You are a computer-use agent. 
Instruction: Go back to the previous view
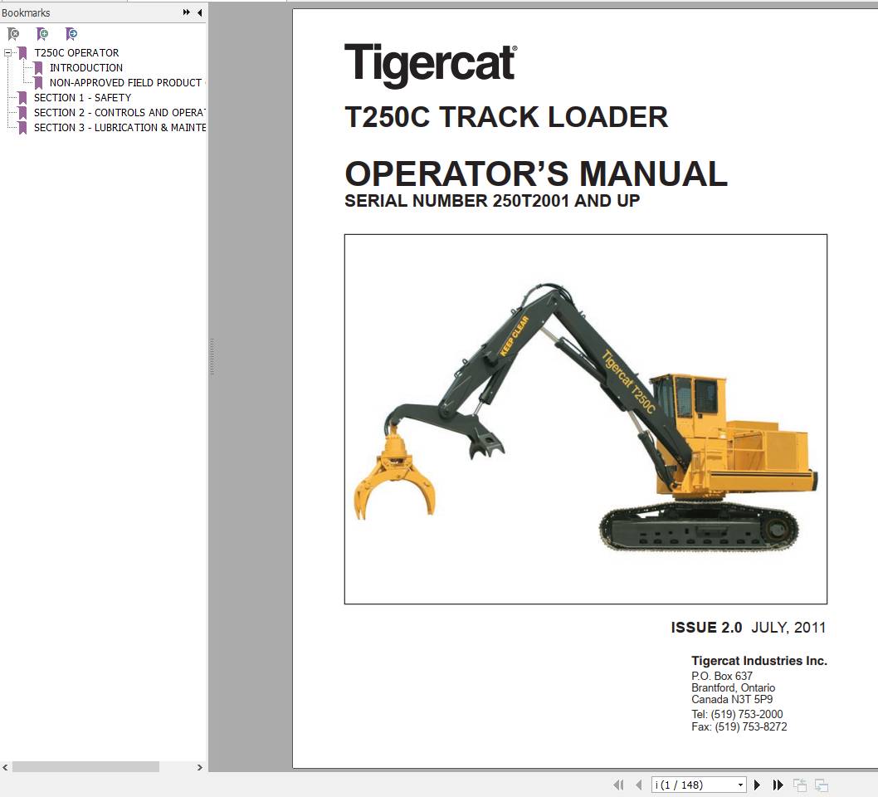point(800,785)
